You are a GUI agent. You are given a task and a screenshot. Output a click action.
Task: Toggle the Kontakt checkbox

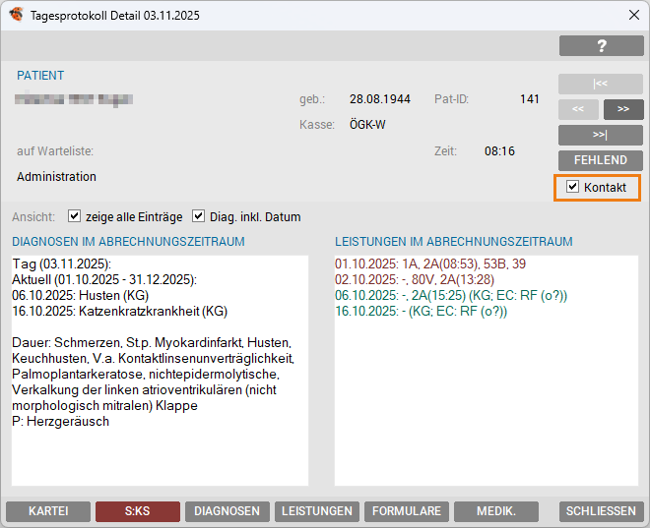(573, 187)
